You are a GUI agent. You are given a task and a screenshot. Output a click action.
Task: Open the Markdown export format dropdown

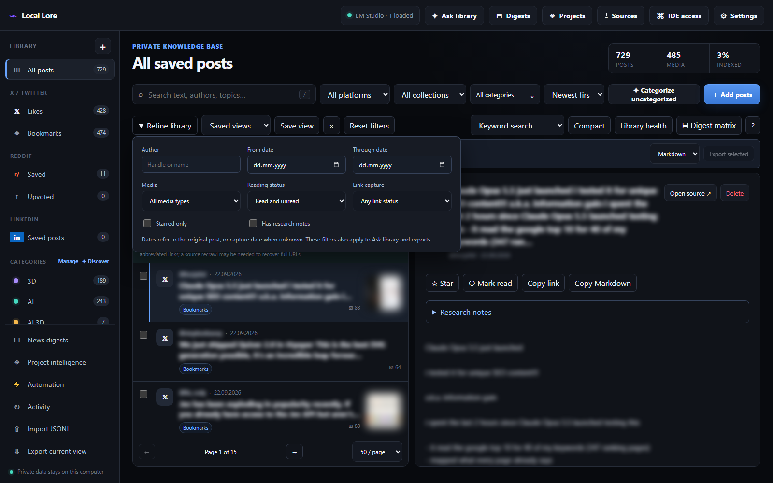(x=674, y=154)
